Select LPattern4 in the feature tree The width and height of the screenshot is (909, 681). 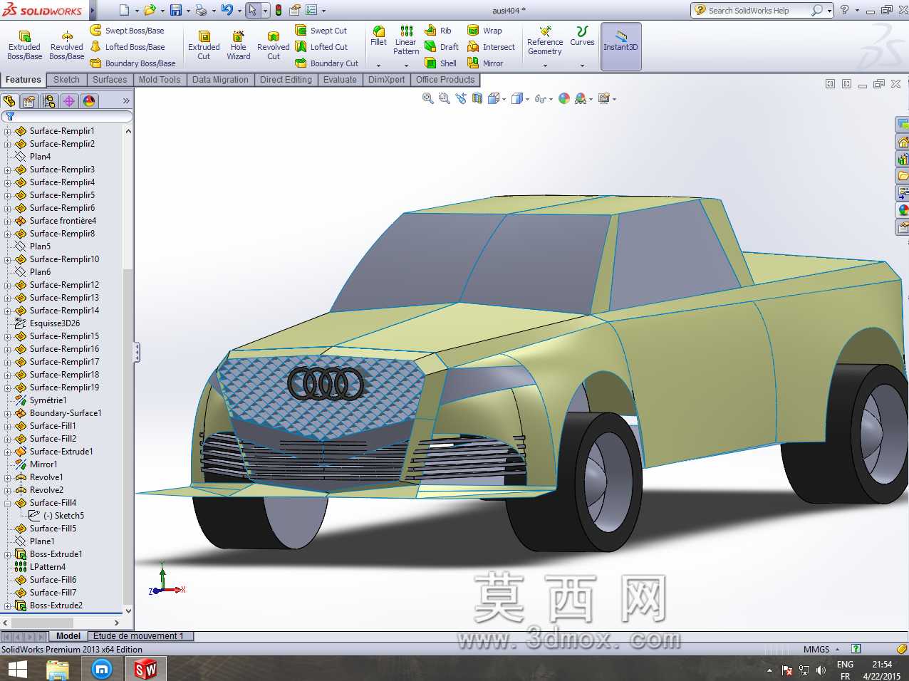48,567
